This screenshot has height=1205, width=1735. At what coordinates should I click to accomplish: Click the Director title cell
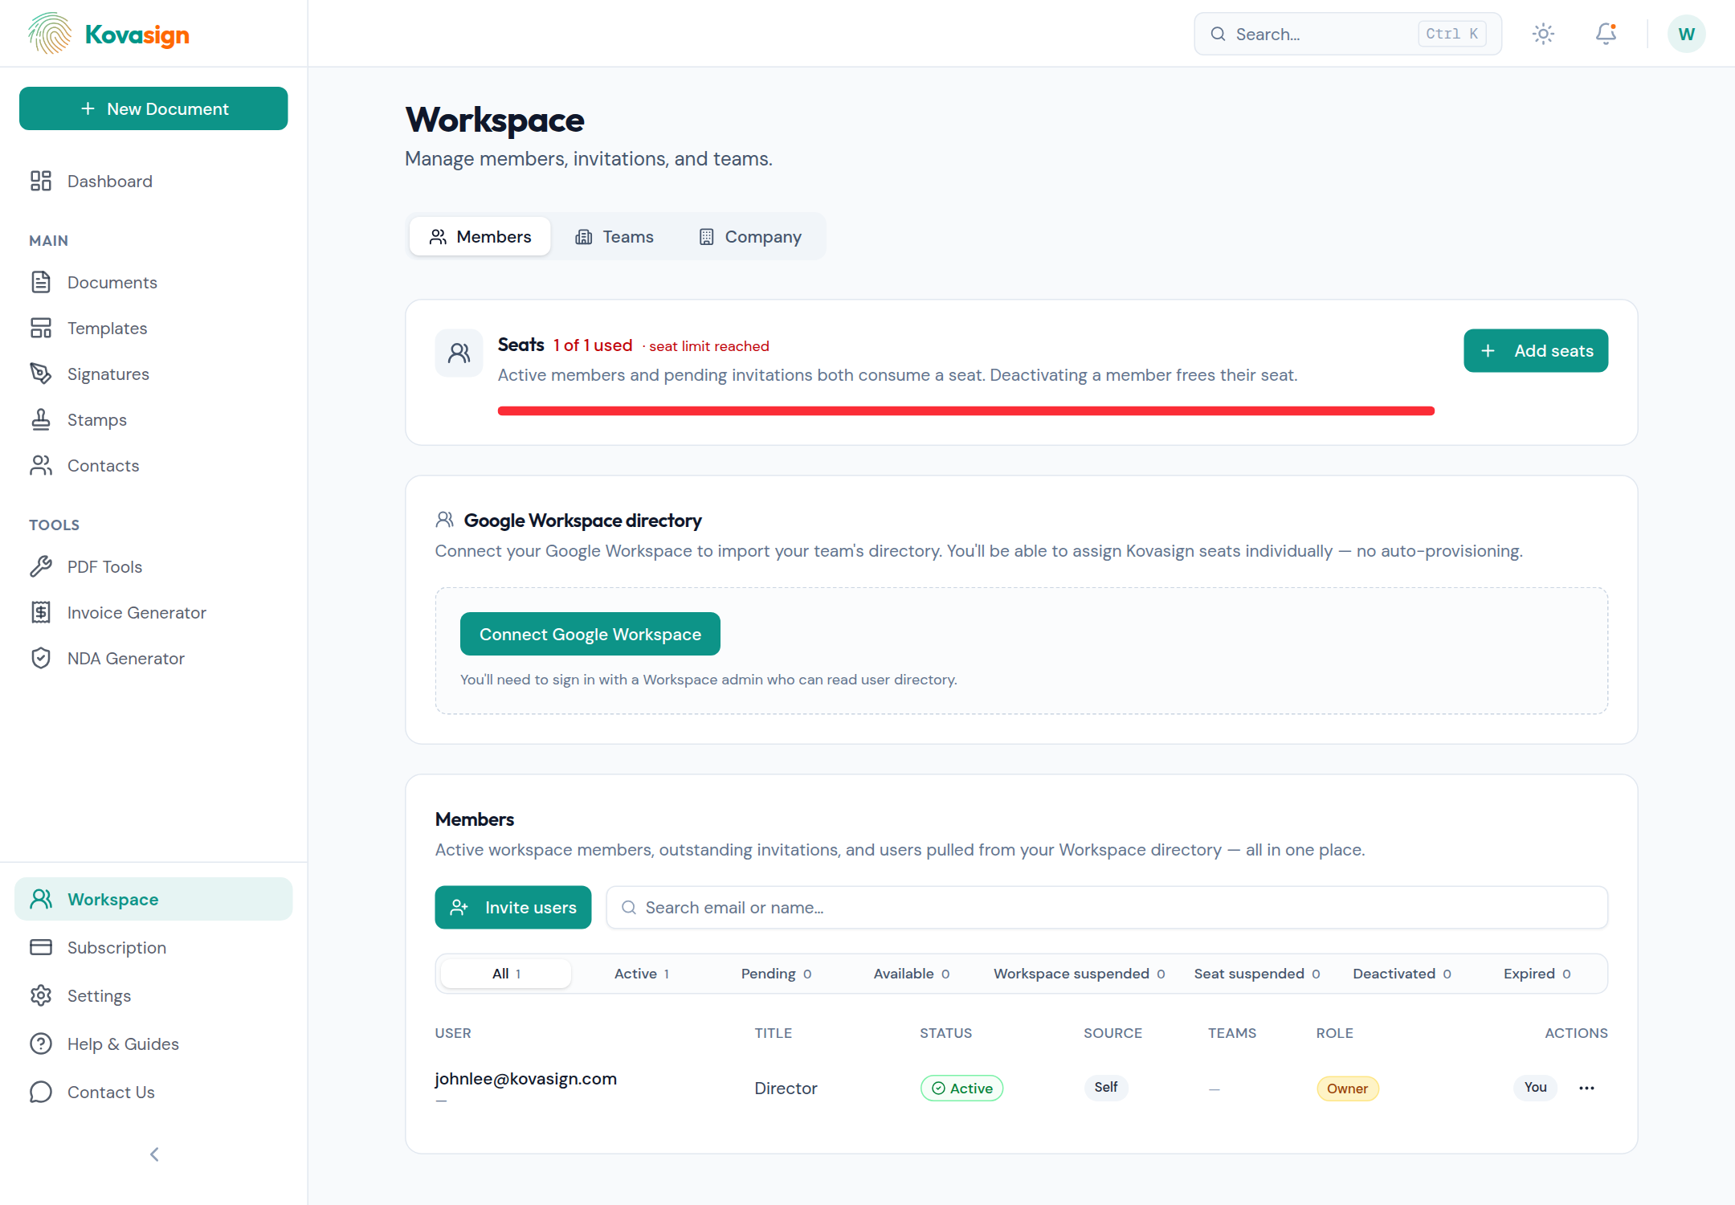point(786,1089)
